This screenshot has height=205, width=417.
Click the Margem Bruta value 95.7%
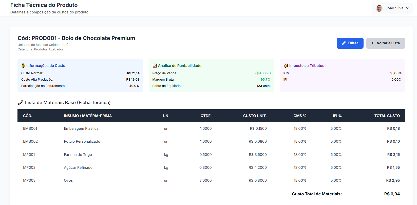(x=266, y=80)
